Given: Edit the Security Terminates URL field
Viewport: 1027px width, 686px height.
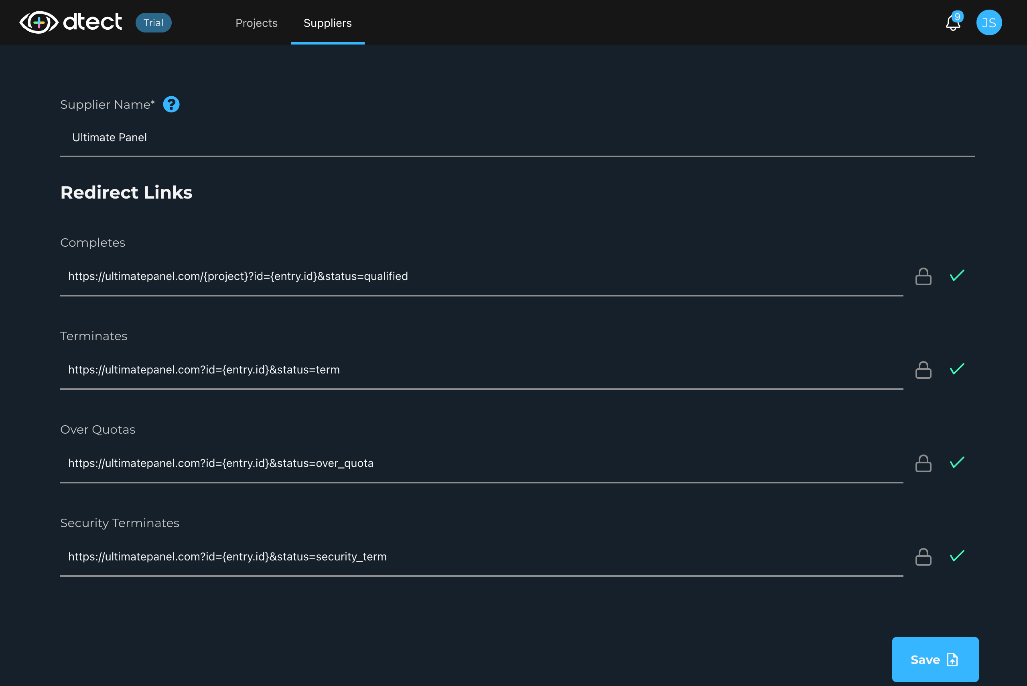Looking at the screenshot, I should pyautogui.click(x=481, y=557).
